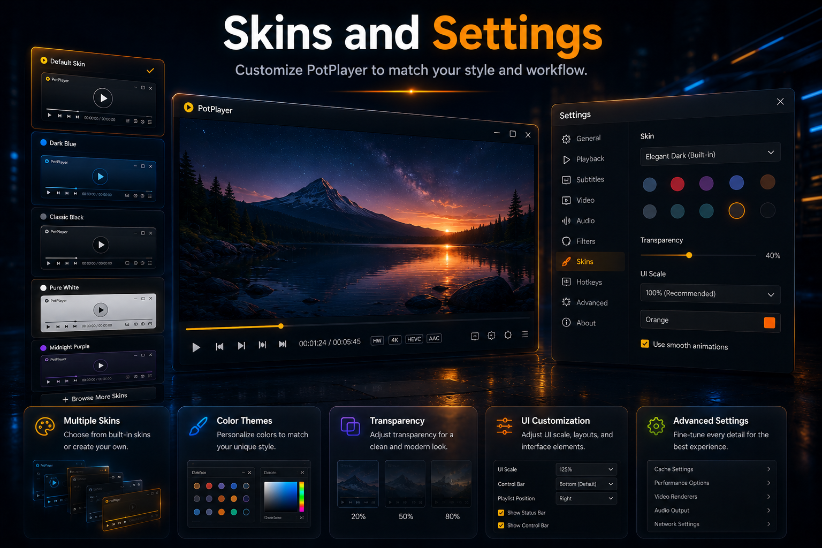Toggle the Show Control Bar checkbox
This screenshot has width=822, height=548.
[501, 526]
